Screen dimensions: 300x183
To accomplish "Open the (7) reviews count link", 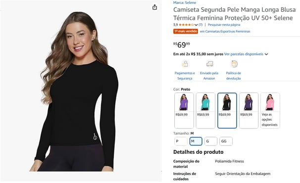I will coord(200,25).
